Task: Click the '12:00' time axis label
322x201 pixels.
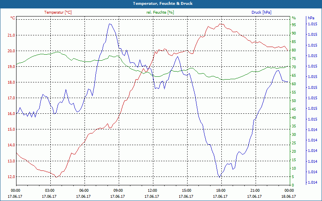Action: click(152, 190)
